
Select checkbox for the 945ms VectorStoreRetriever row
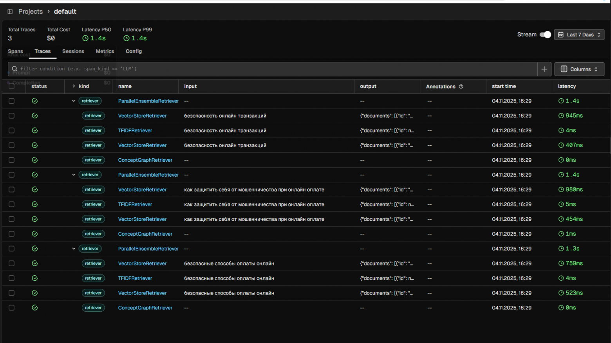pyautogui.click(x=12, y=116)
